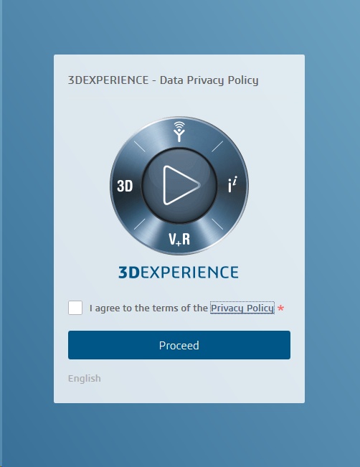The height and width of the screenshot is (467, 360).
Task: Open the Privacy Policy link
Action: tap(242, 308)
